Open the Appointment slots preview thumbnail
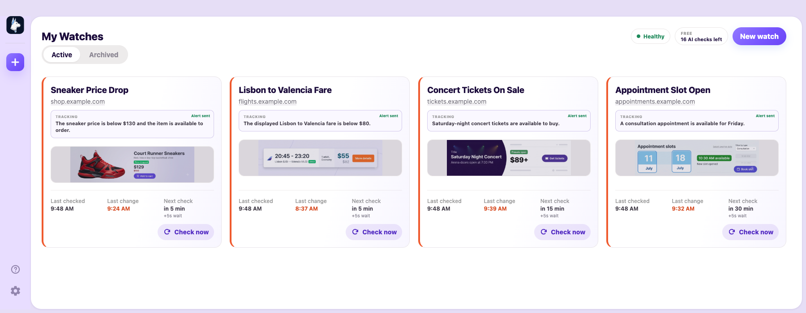Image resolution: width=806 pixels, height=313 pixels. (x=697, y=158)
